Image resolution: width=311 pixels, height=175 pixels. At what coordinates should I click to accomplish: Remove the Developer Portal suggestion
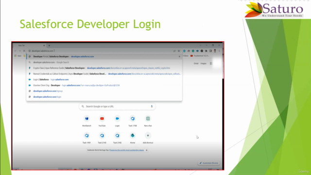click(x=179, y=56)
